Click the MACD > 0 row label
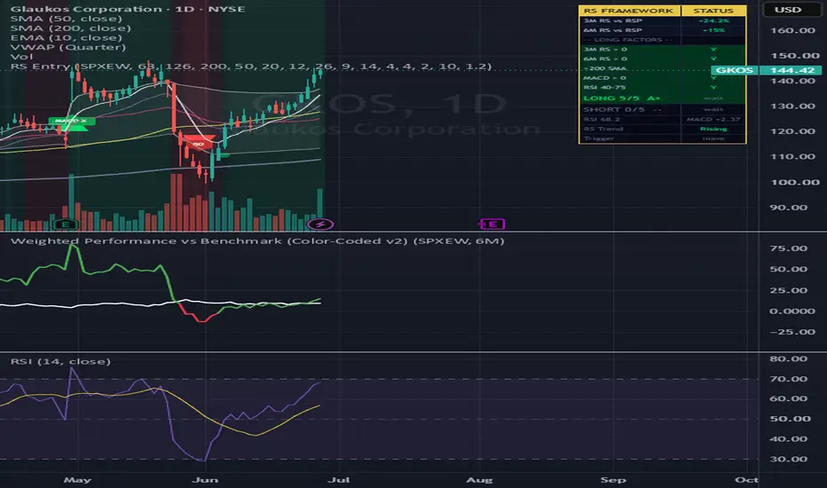Screen dimensions: 827x488 click(x=604, y=77)
